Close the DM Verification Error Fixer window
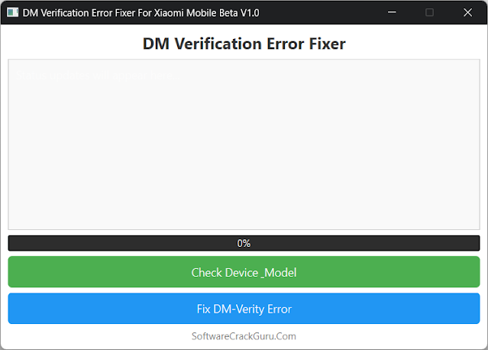 467,12
